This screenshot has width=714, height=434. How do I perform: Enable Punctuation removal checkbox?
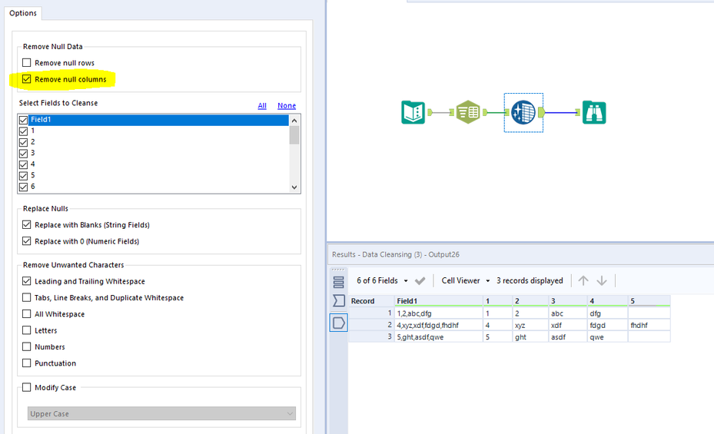coord(27,363)
